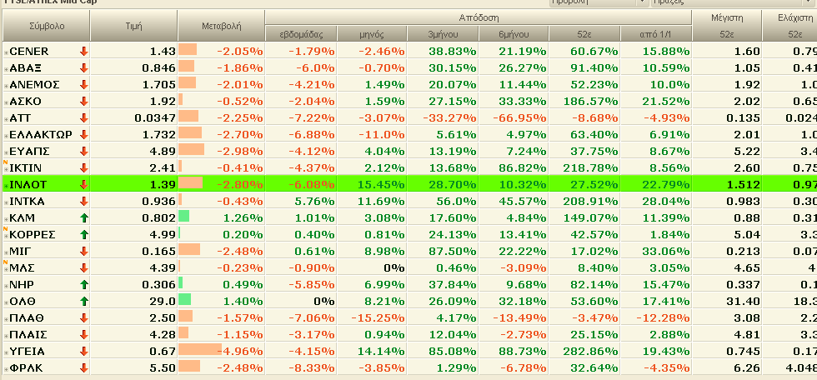Select the highlighted ΙΝΛΟΤ symbol
The height and width of the screenshot is (380, 817).
28,184
